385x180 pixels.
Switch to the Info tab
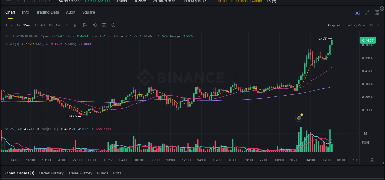tap(26, 12)
